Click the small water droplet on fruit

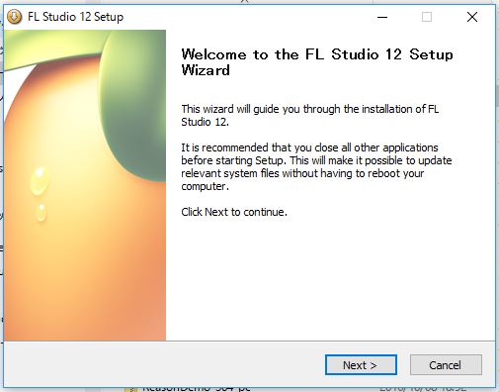click(42, 213)
